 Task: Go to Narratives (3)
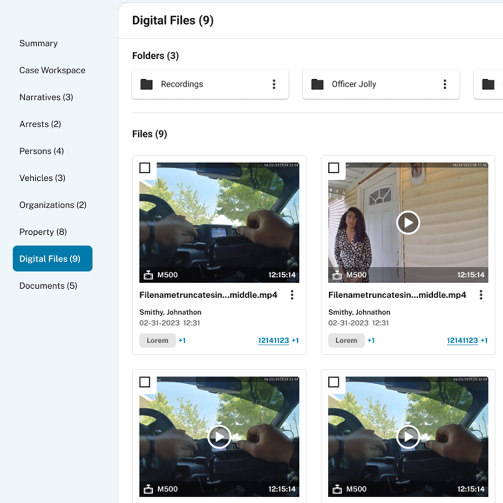pyautogui.click(x=46, y=97)
